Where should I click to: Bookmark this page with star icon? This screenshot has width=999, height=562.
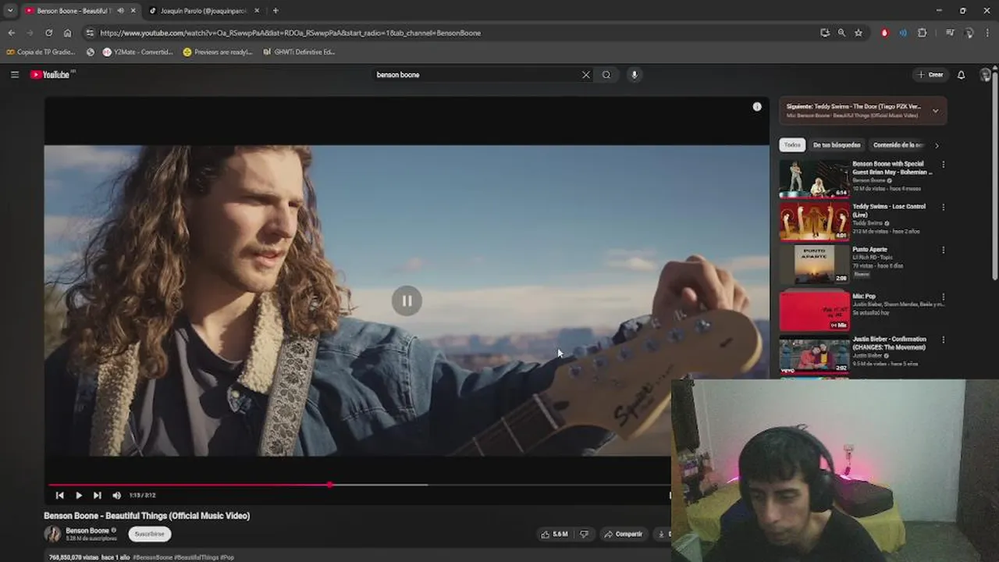[x=859, y=33]
